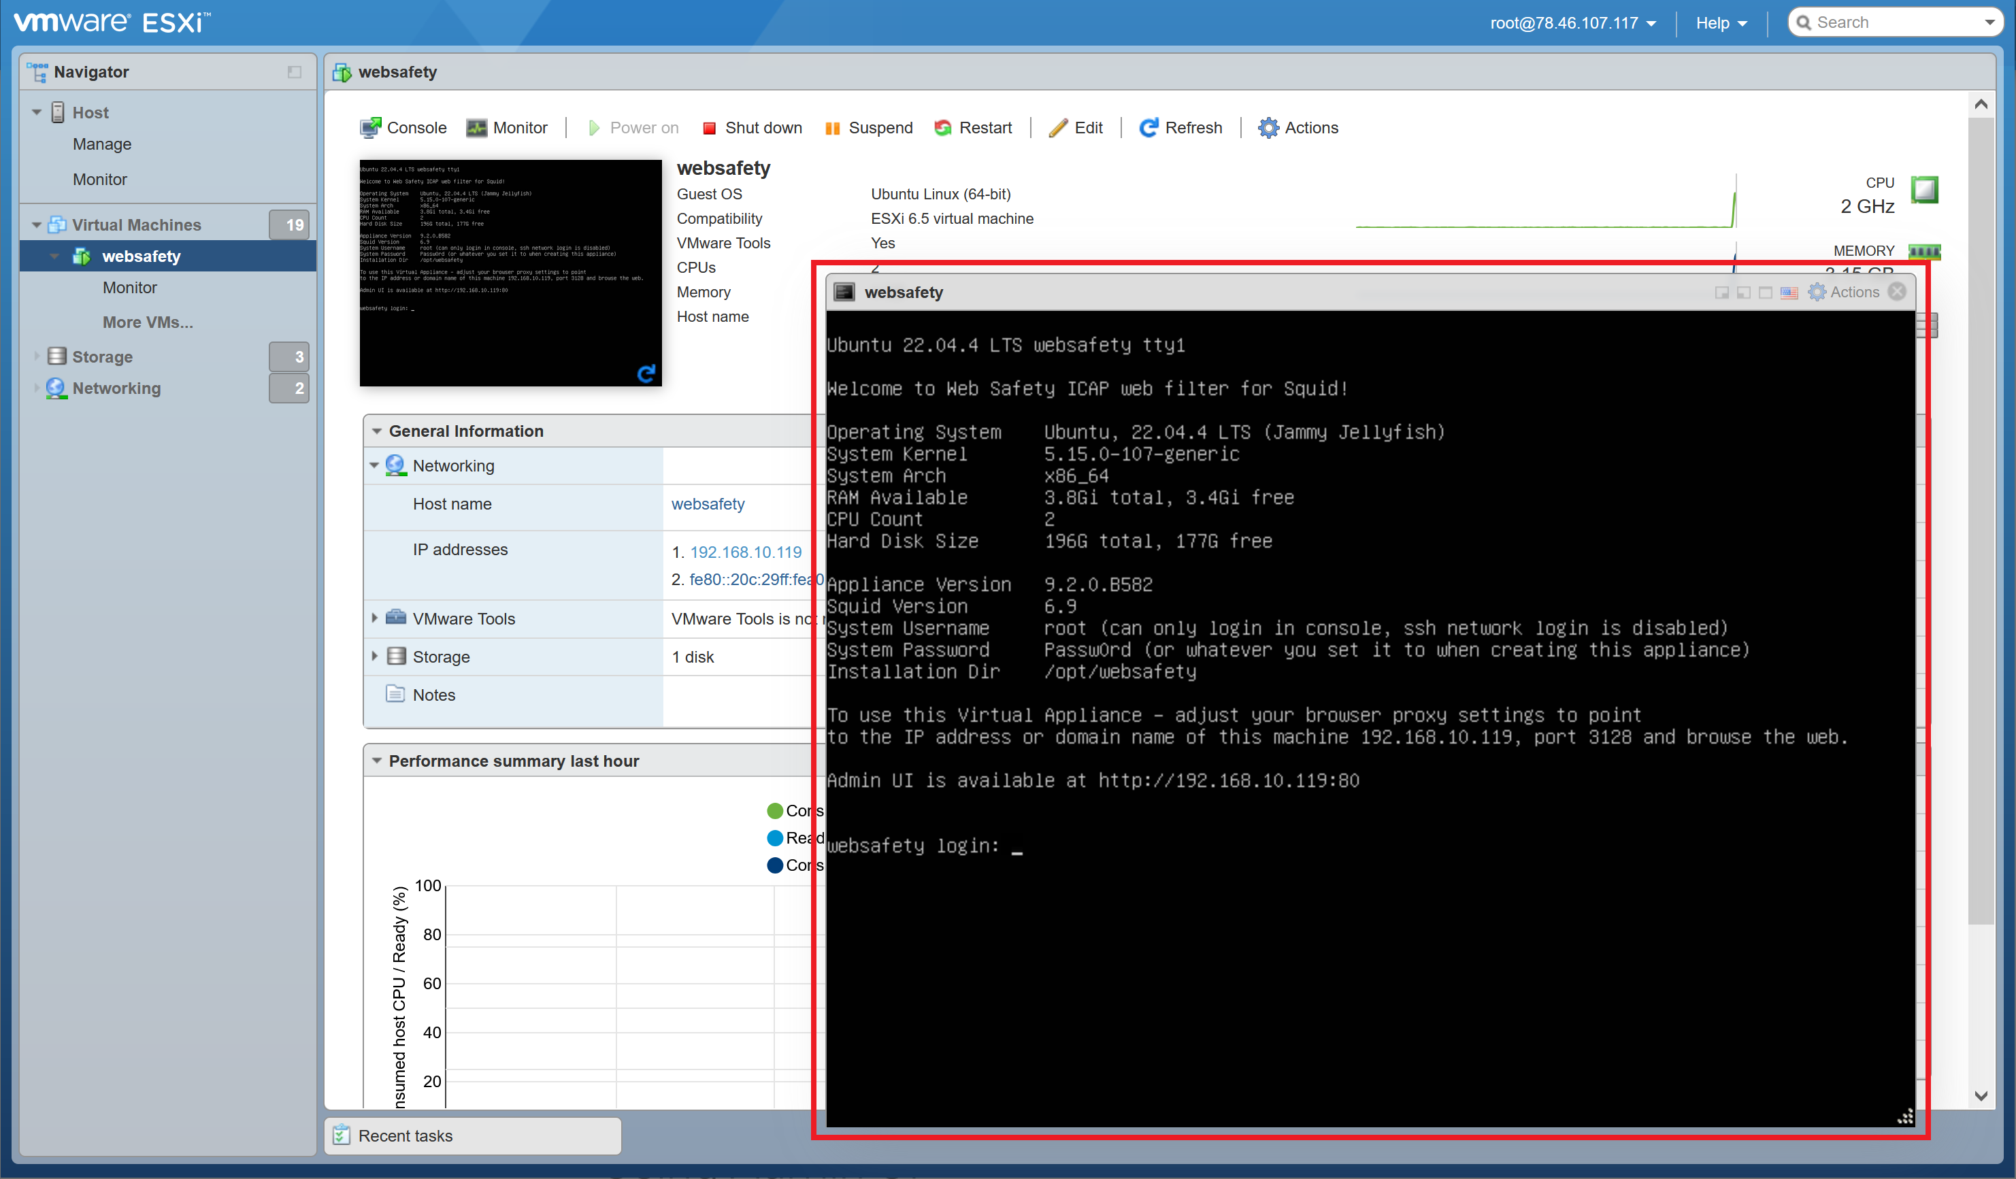Screen dimensions: 2016x1179
Task: Click console window resize grip
Action: 1905,1117
